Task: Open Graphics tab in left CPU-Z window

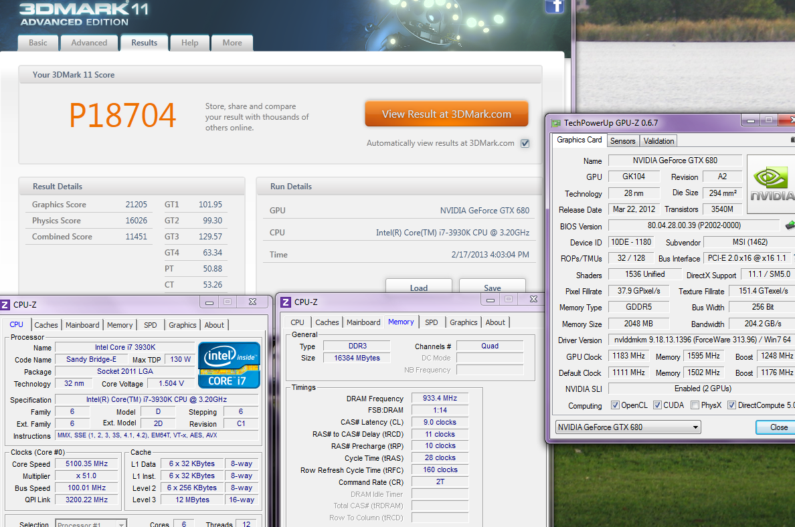Action: point(183,325)
